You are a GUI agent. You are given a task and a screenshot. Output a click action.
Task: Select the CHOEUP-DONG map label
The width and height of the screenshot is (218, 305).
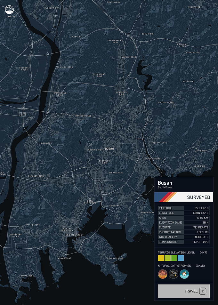click(x=94, y=150)
